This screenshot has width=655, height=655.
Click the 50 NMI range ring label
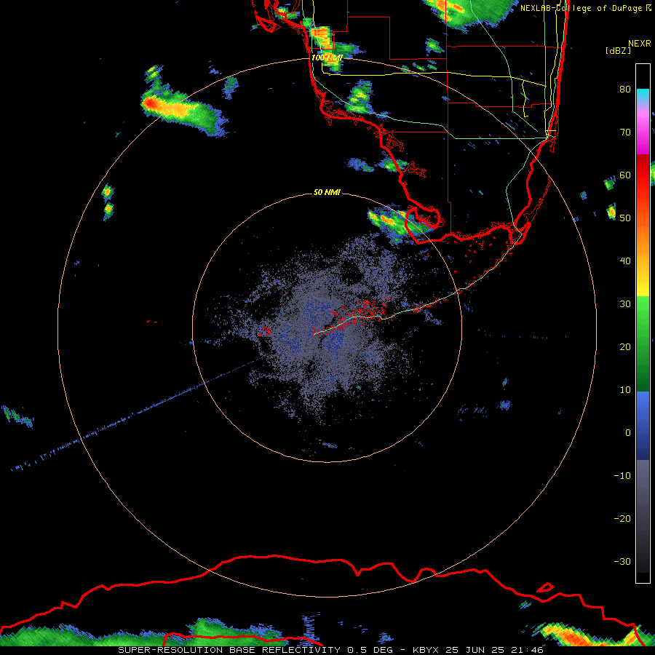click(x=327, y=193)
